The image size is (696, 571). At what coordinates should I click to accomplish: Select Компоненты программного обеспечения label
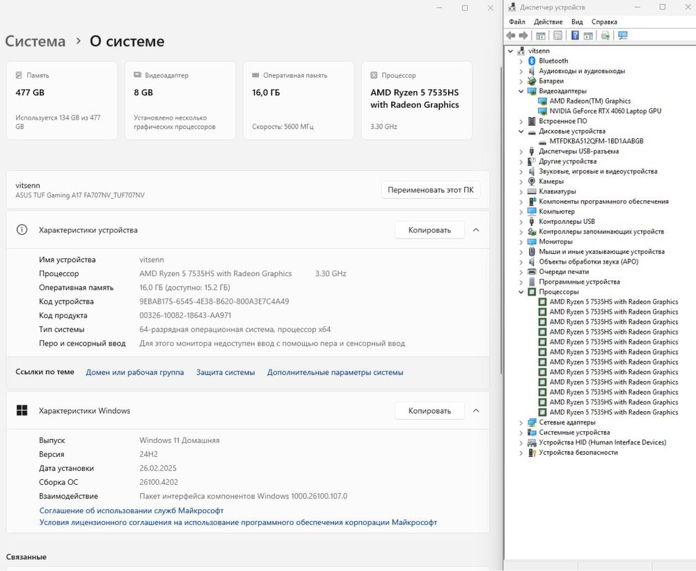[x=603, y=202]
